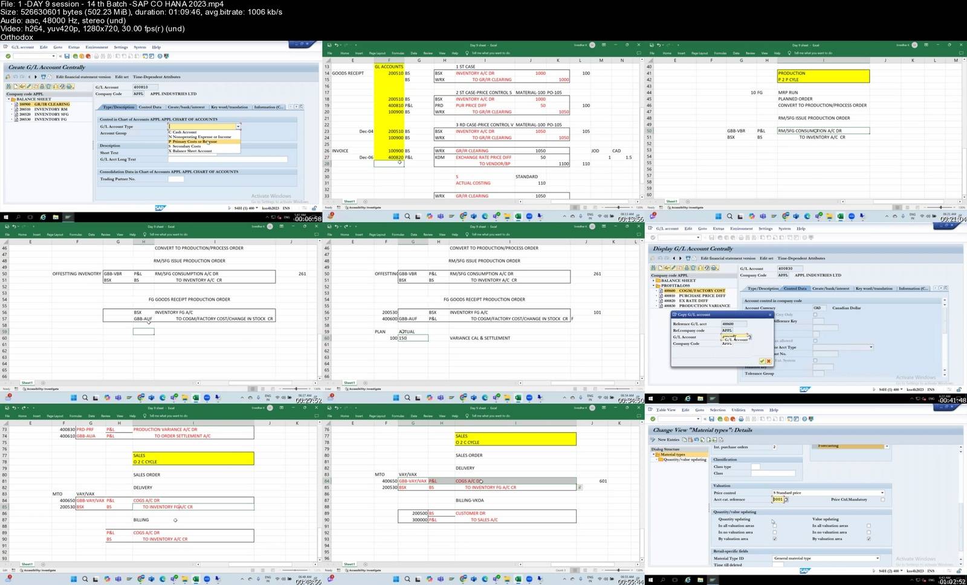Click search help icon beside Acct cat. reference

tap(786, 499)
